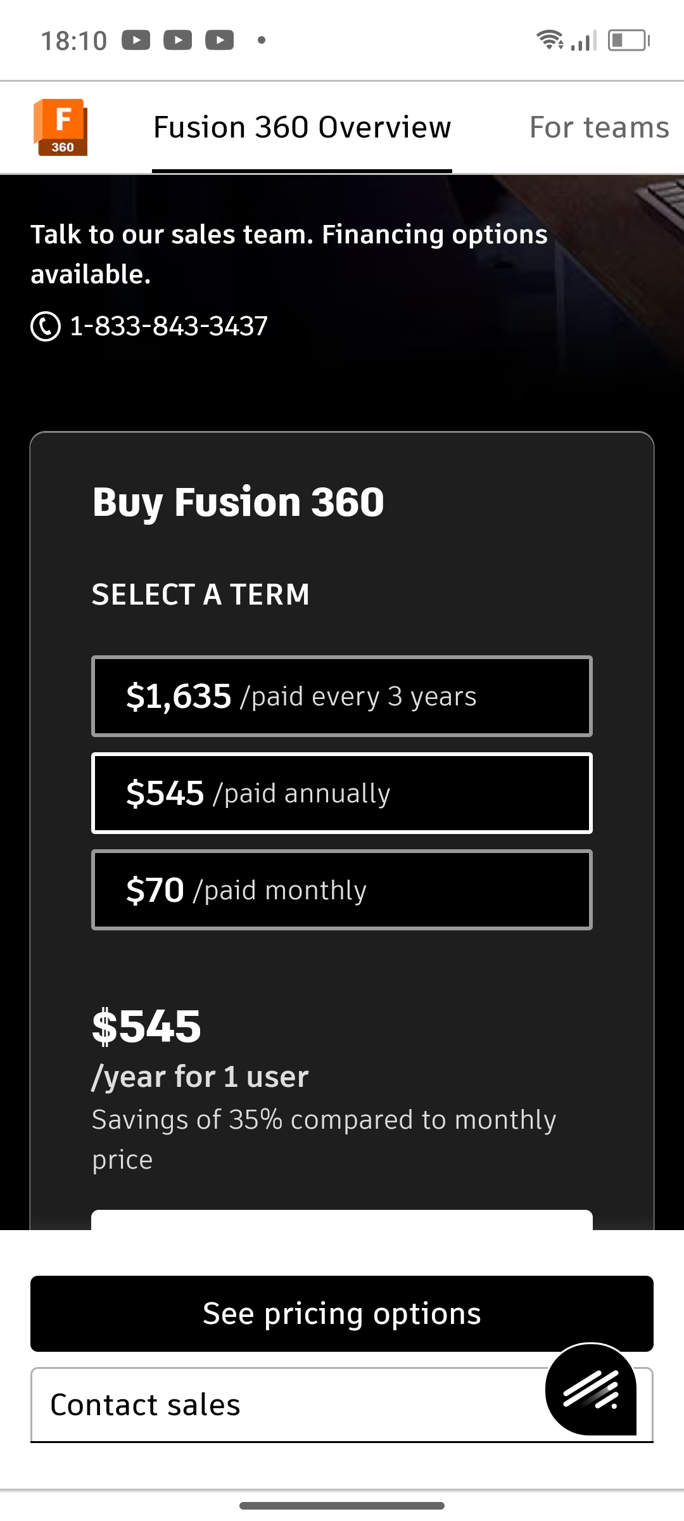Screen dimensions: 684x1521
Task: Tap the second YouTube notification icon
Action: click(x=178, y=41)
